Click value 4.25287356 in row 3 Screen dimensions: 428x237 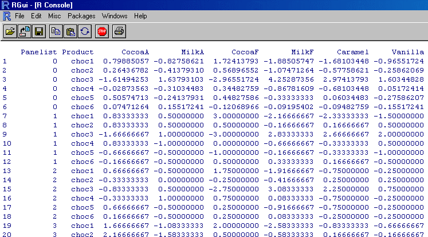click(291, 79)
